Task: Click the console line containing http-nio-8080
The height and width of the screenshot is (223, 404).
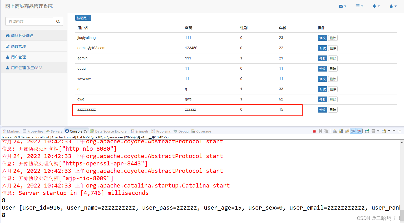Action: coord(59,149)
